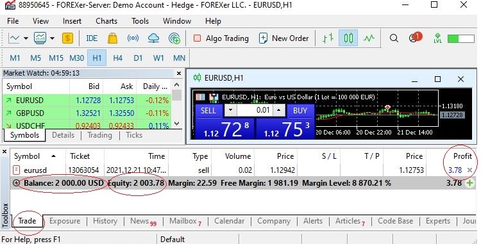This screenshot has height=244, width=481.
Task: Open the Market shopping bag icon
Action: 113,38
